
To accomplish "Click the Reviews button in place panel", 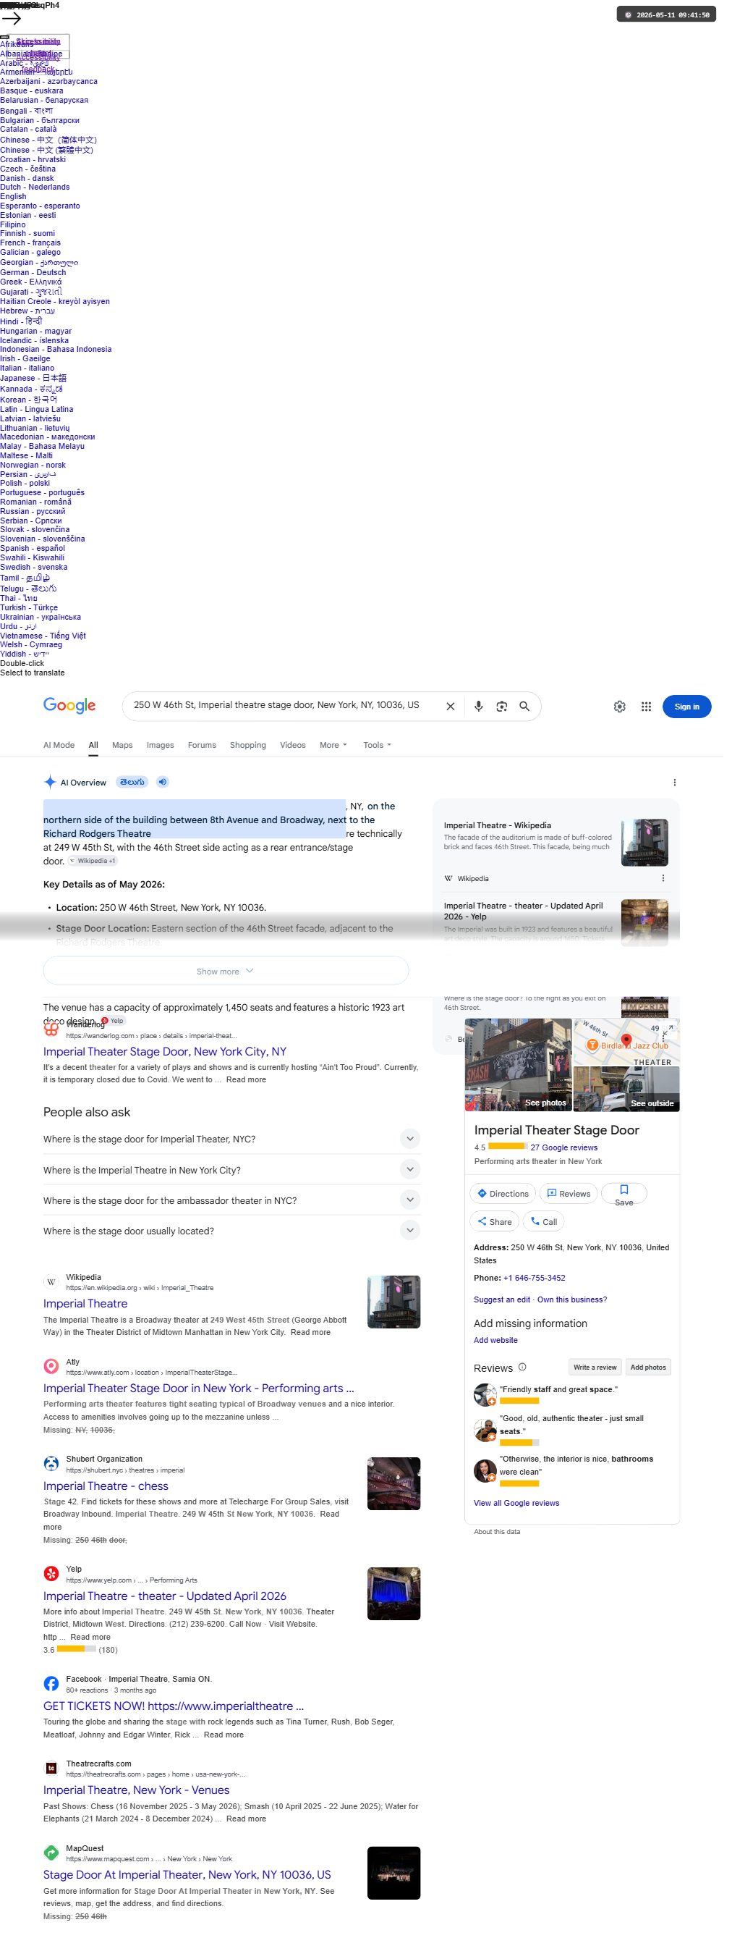I will point(575,1207).
